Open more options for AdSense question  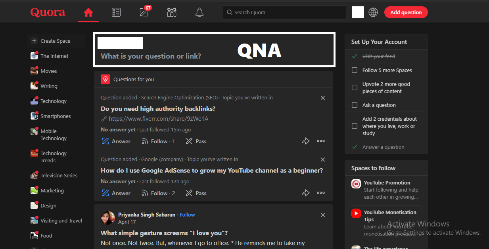[321, 193]
